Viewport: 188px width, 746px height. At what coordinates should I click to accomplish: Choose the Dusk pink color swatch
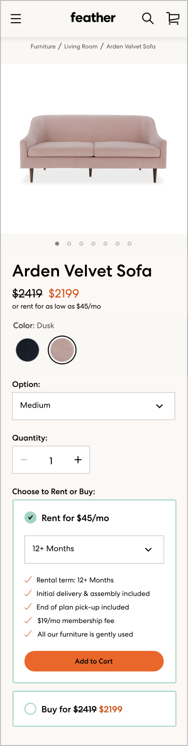(62, 349)
